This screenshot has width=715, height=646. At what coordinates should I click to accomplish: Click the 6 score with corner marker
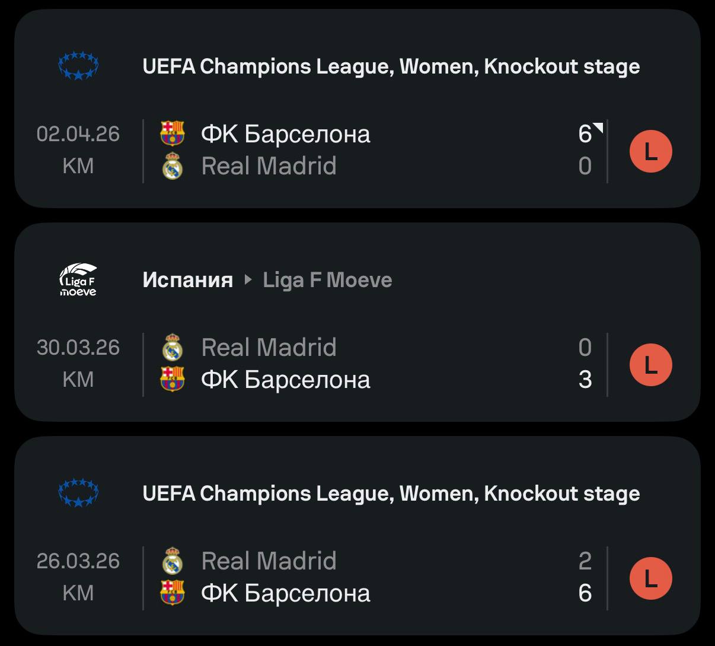pos(586,133)
